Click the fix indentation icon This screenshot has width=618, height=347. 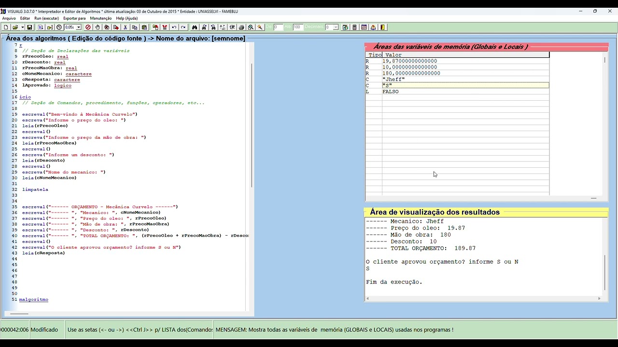tap(232, 27)
